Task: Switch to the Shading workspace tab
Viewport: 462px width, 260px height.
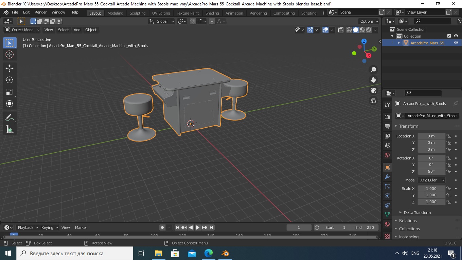Action: click(212, 13)
